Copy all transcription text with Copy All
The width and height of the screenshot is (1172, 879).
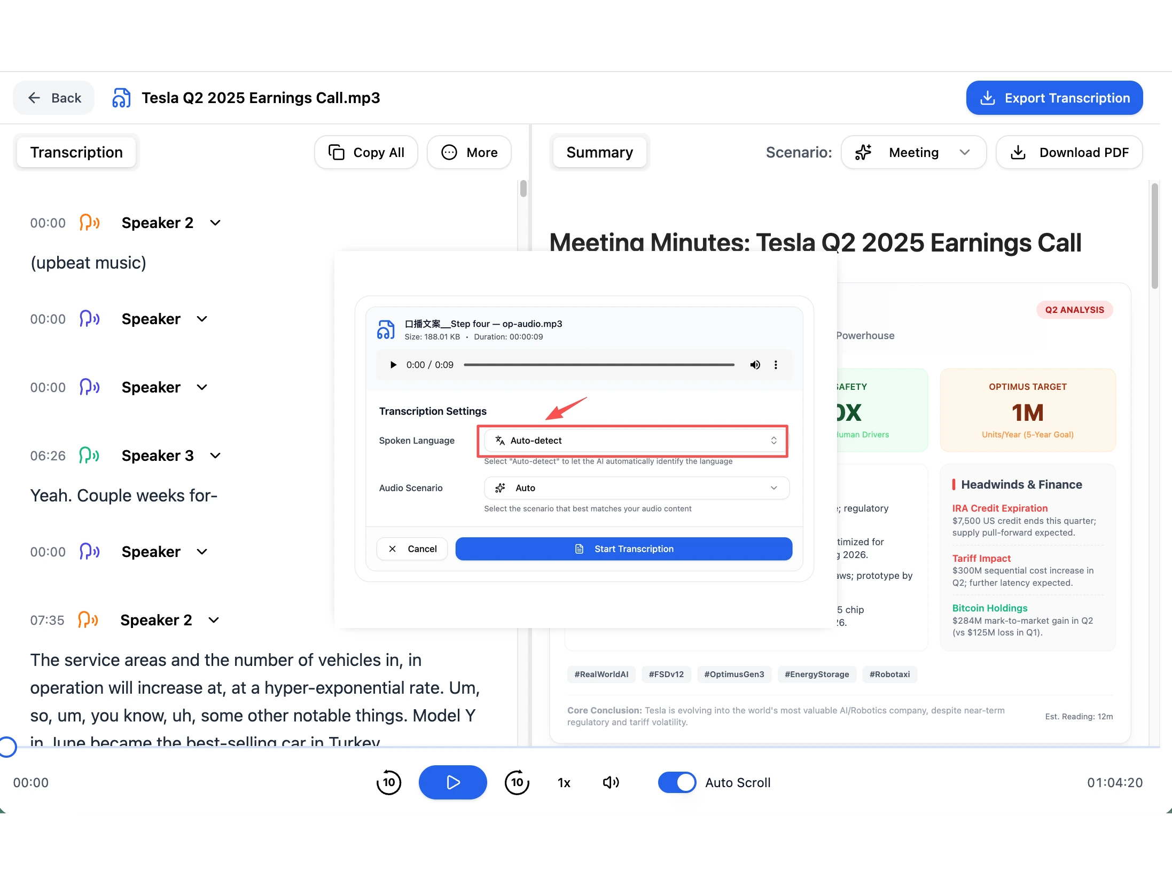click(366, 153)
